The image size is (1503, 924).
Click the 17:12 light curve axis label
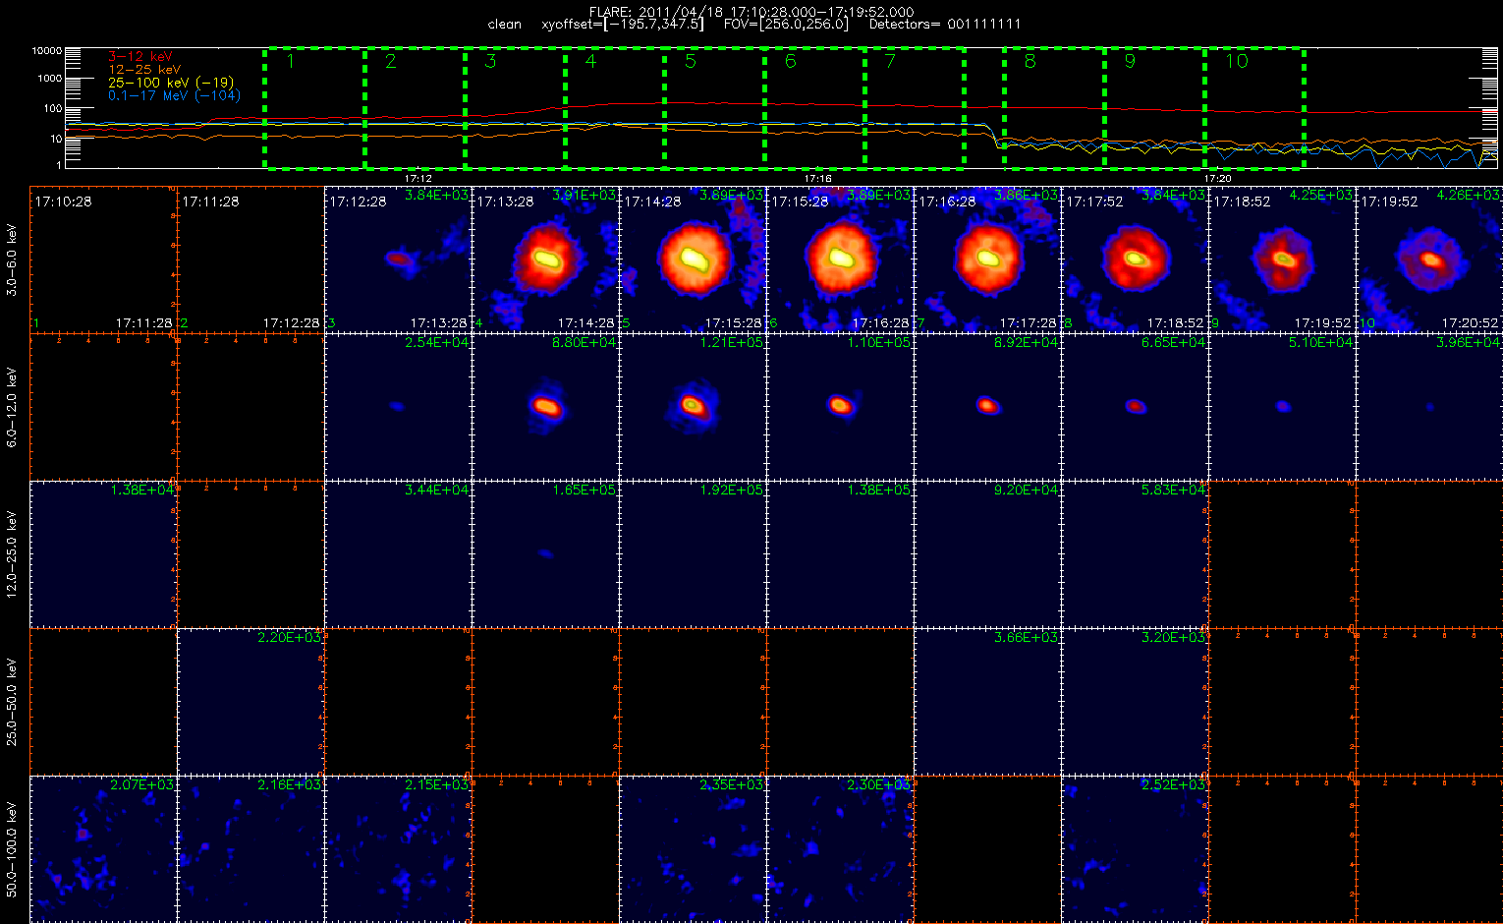[418, 179]
